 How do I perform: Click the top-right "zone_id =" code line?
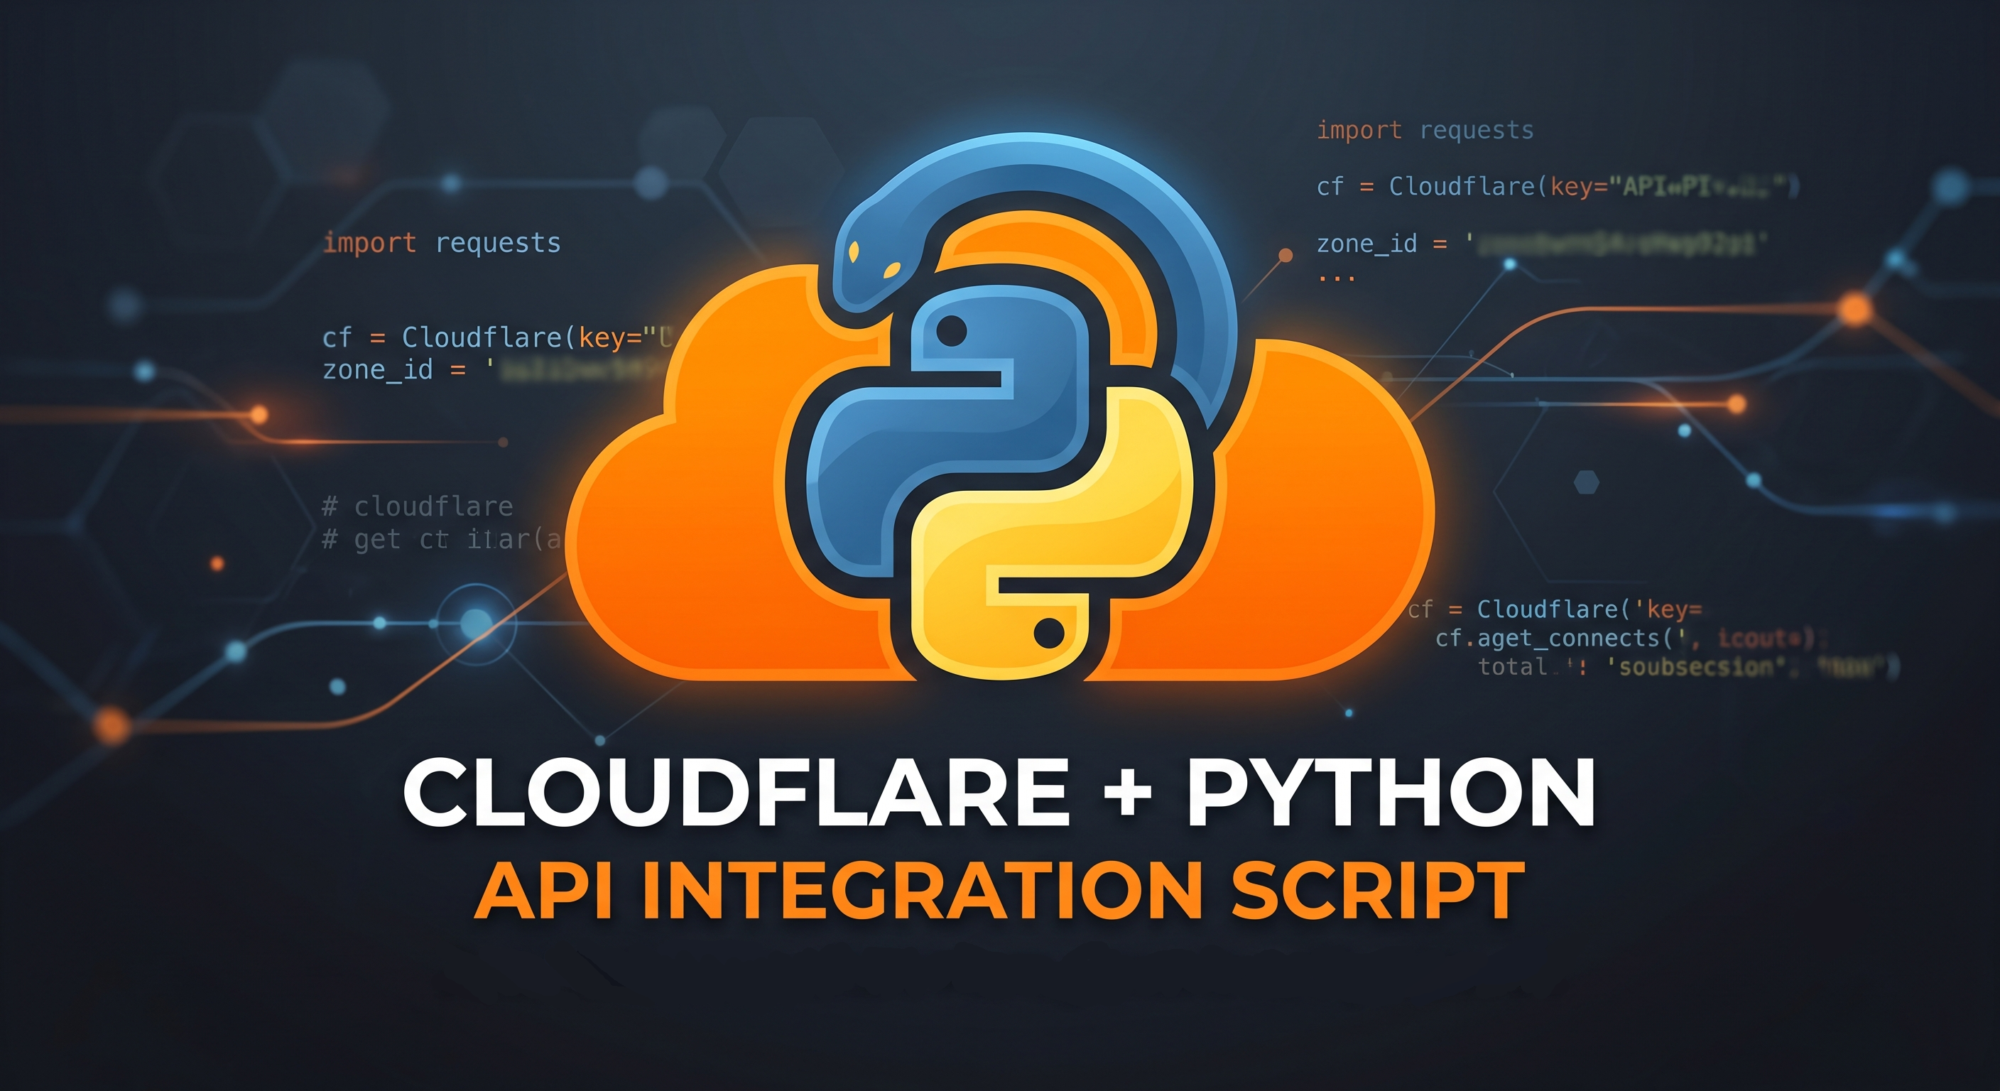[x=1542, y=244]
